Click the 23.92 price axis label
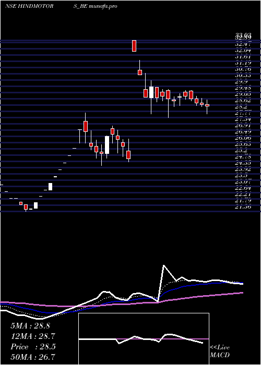 pos(243,169)
